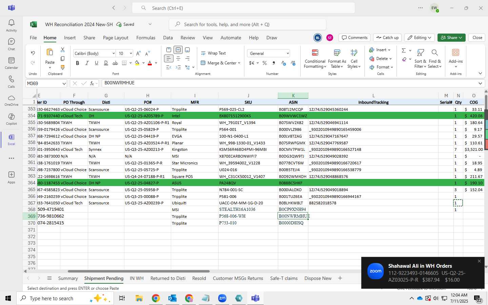Expand the Merge & Center options

click(239, 63)
